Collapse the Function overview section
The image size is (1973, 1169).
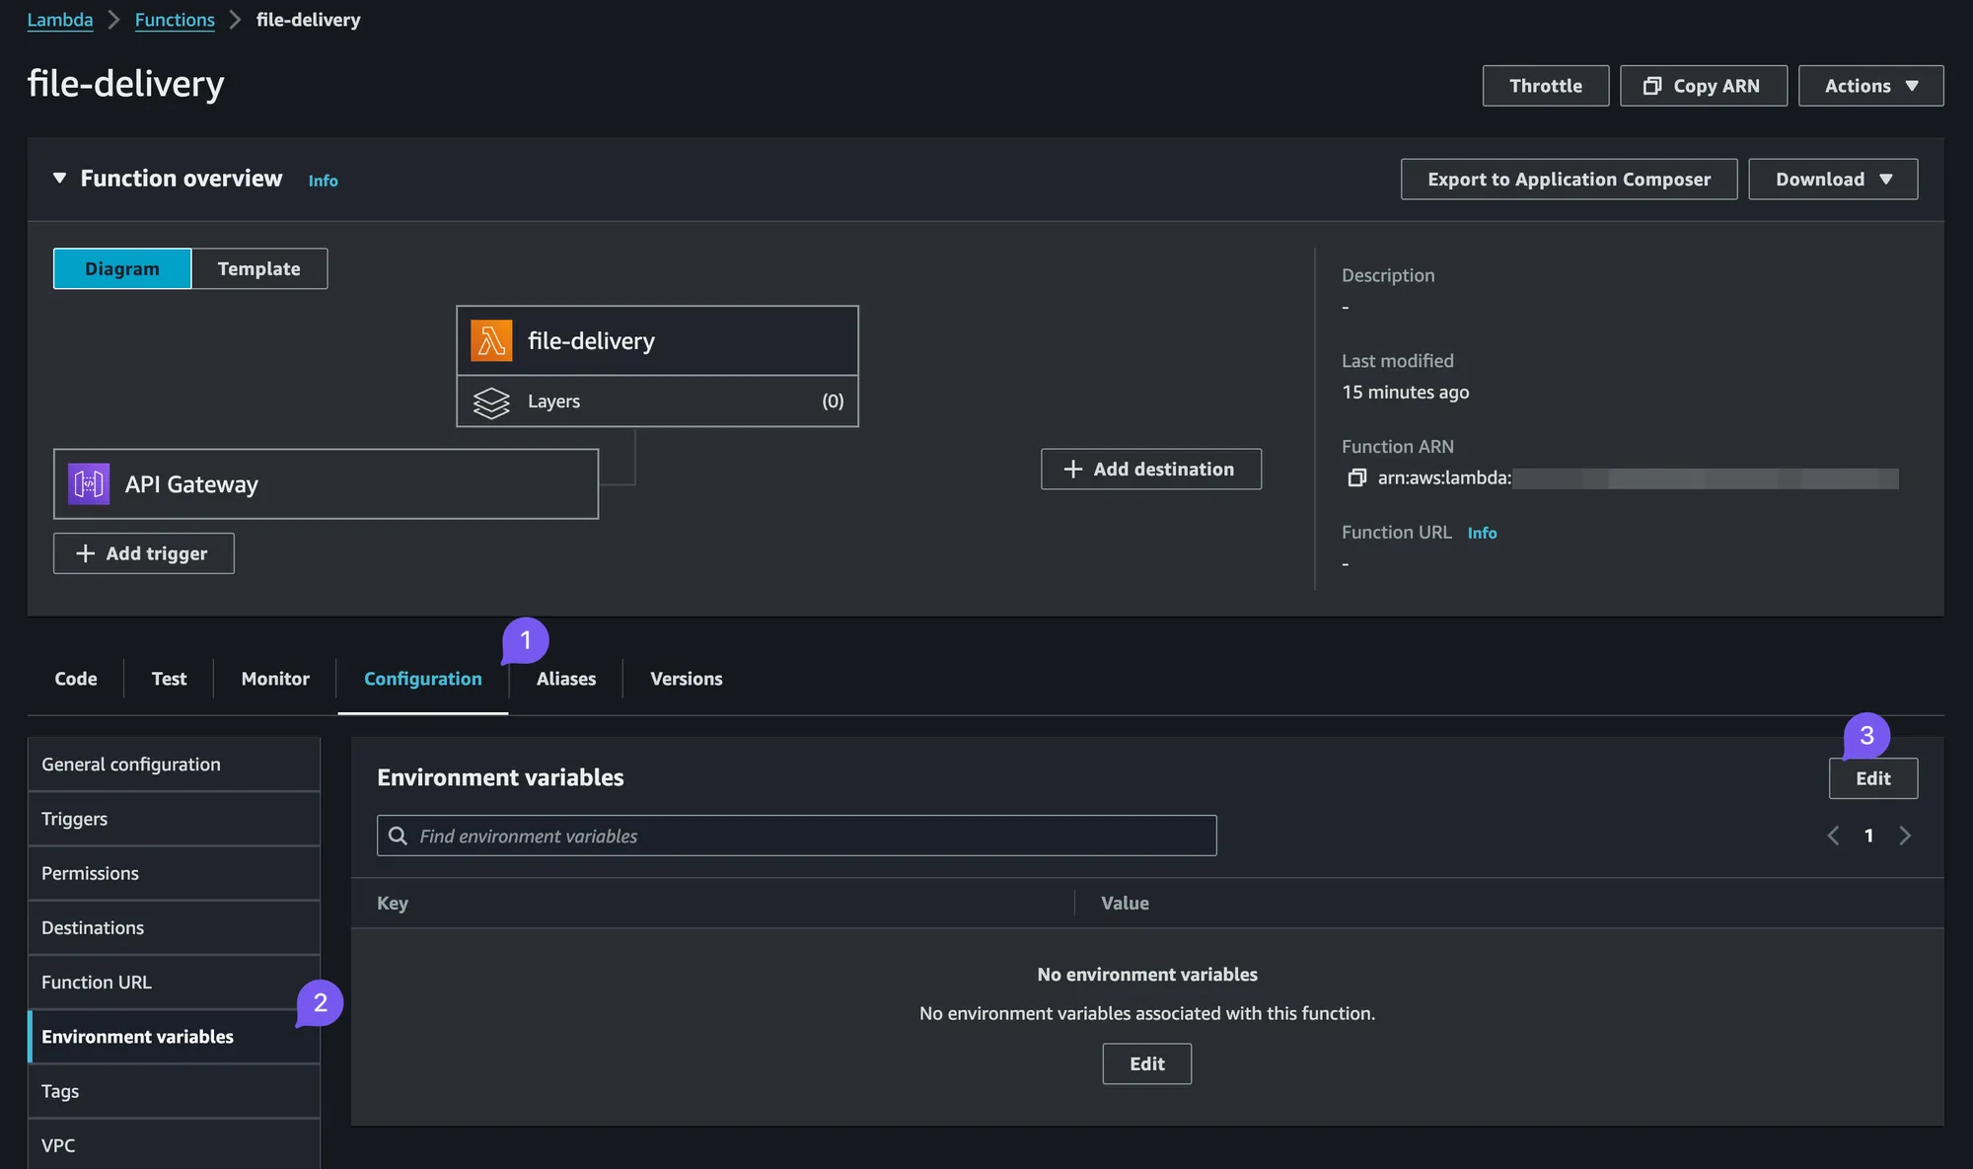click(x=60, y=179)
